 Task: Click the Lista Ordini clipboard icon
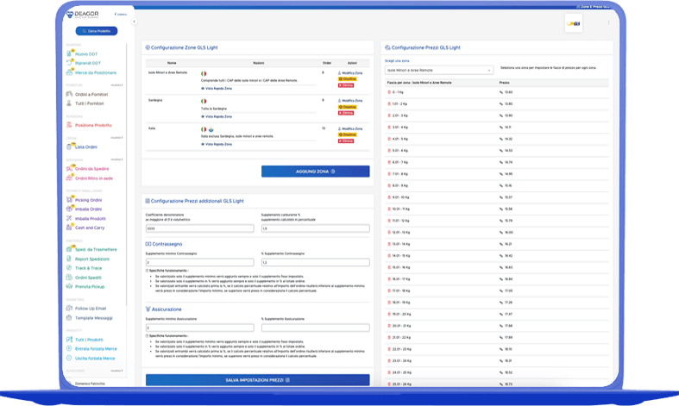click(x=69, y=147)
